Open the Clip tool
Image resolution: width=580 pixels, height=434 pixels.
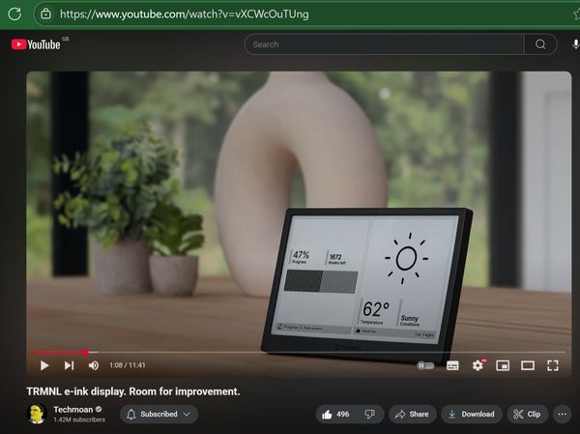tap(527, 414)
